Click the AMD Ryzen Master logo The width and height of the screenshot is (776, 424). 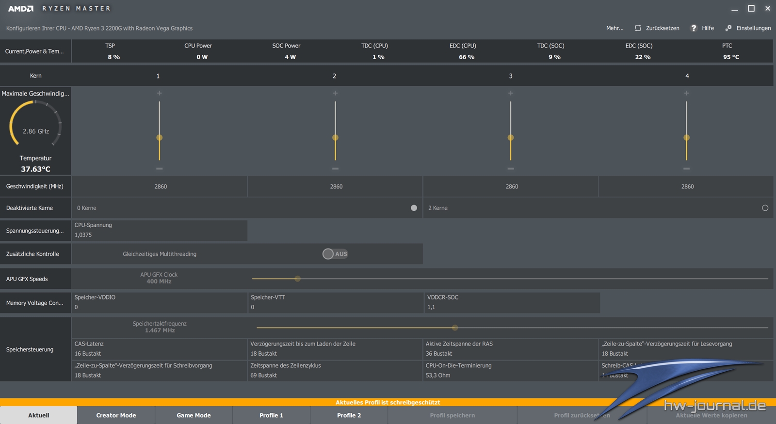[59, 8]
